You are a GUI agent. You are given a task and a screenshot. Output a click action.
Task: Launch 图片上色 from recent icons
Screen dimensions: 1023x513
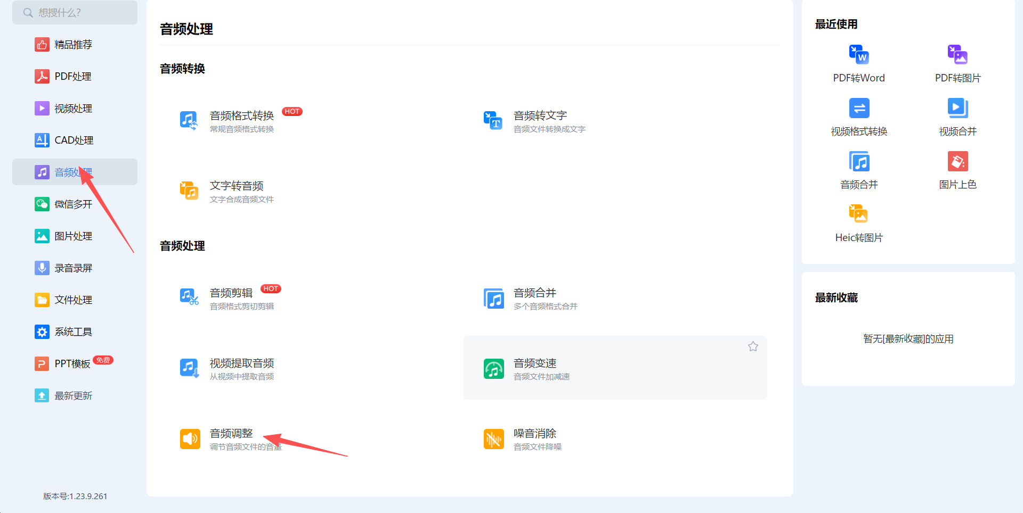coord(957,161)
